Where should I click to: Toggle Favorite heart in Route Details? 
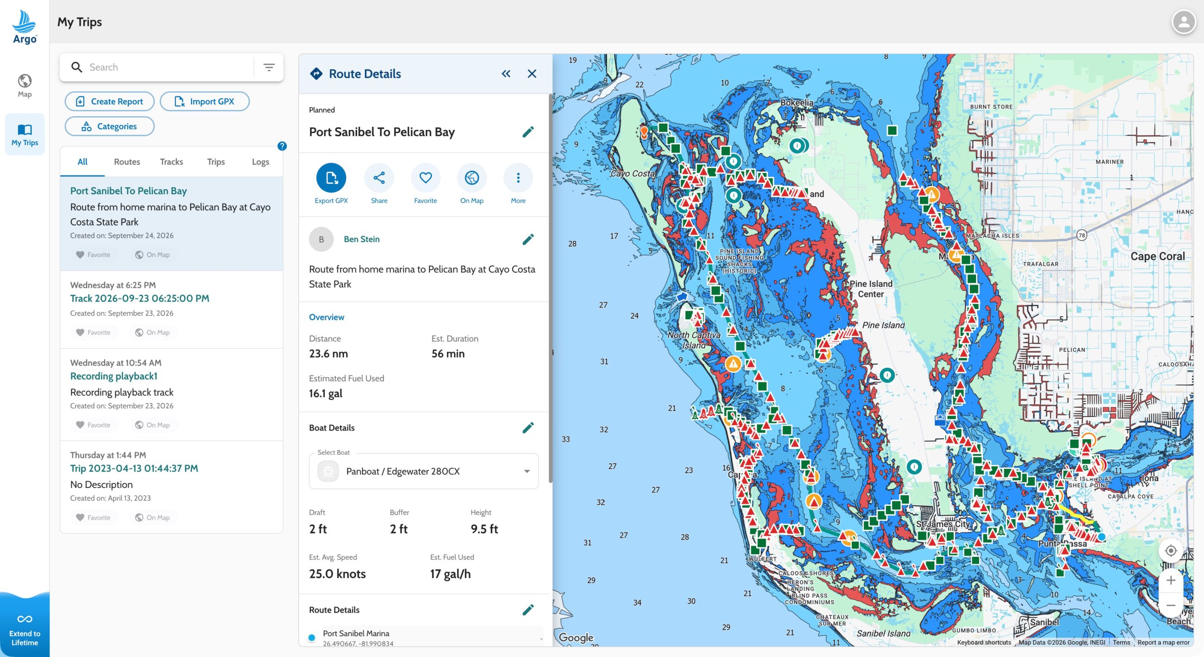coord(425,178)
